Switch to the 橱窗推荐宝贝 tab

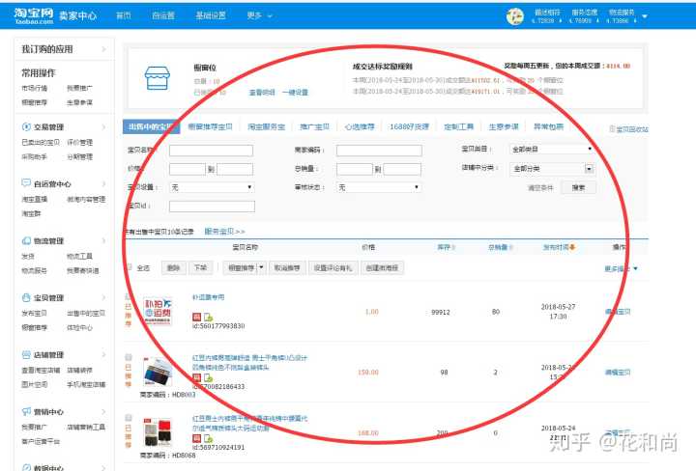[210, 126]
